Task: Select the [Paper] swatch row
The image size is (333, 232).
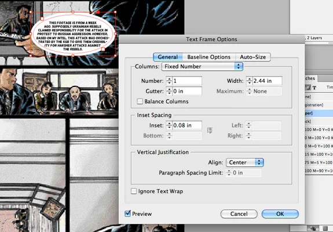Action: point(319,113)
